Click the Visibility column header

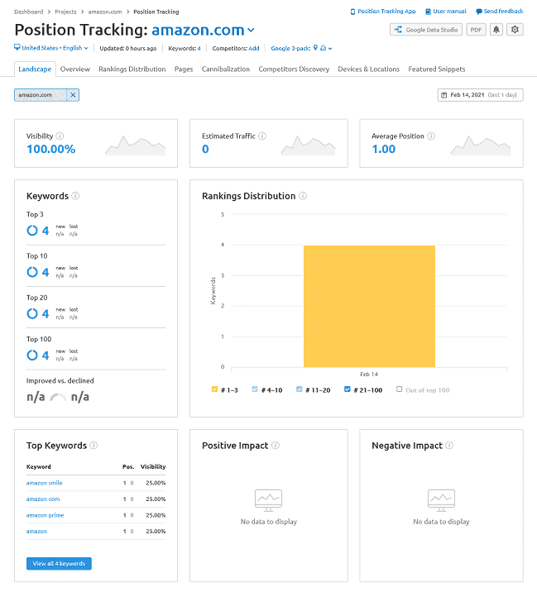(153, 466)
